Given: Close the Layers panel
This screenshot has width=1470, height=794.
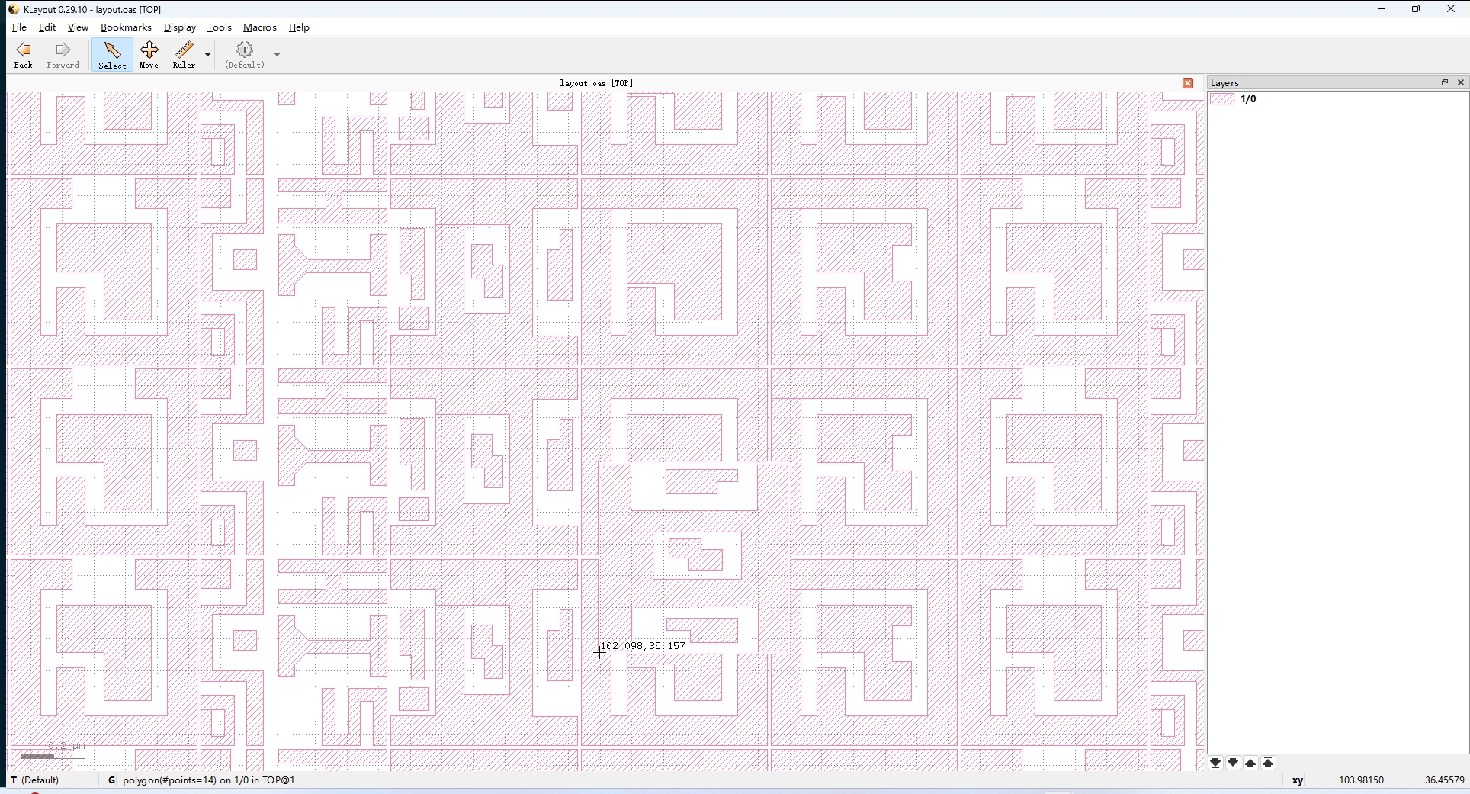Looking at the screenshot, I should [x=1461, y=82].
